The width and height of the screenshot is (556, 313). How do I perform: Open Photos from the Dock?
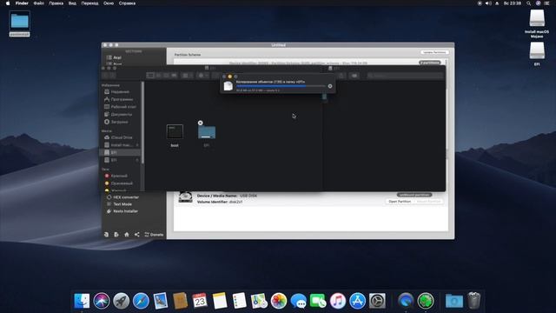[x=279, y=301]
